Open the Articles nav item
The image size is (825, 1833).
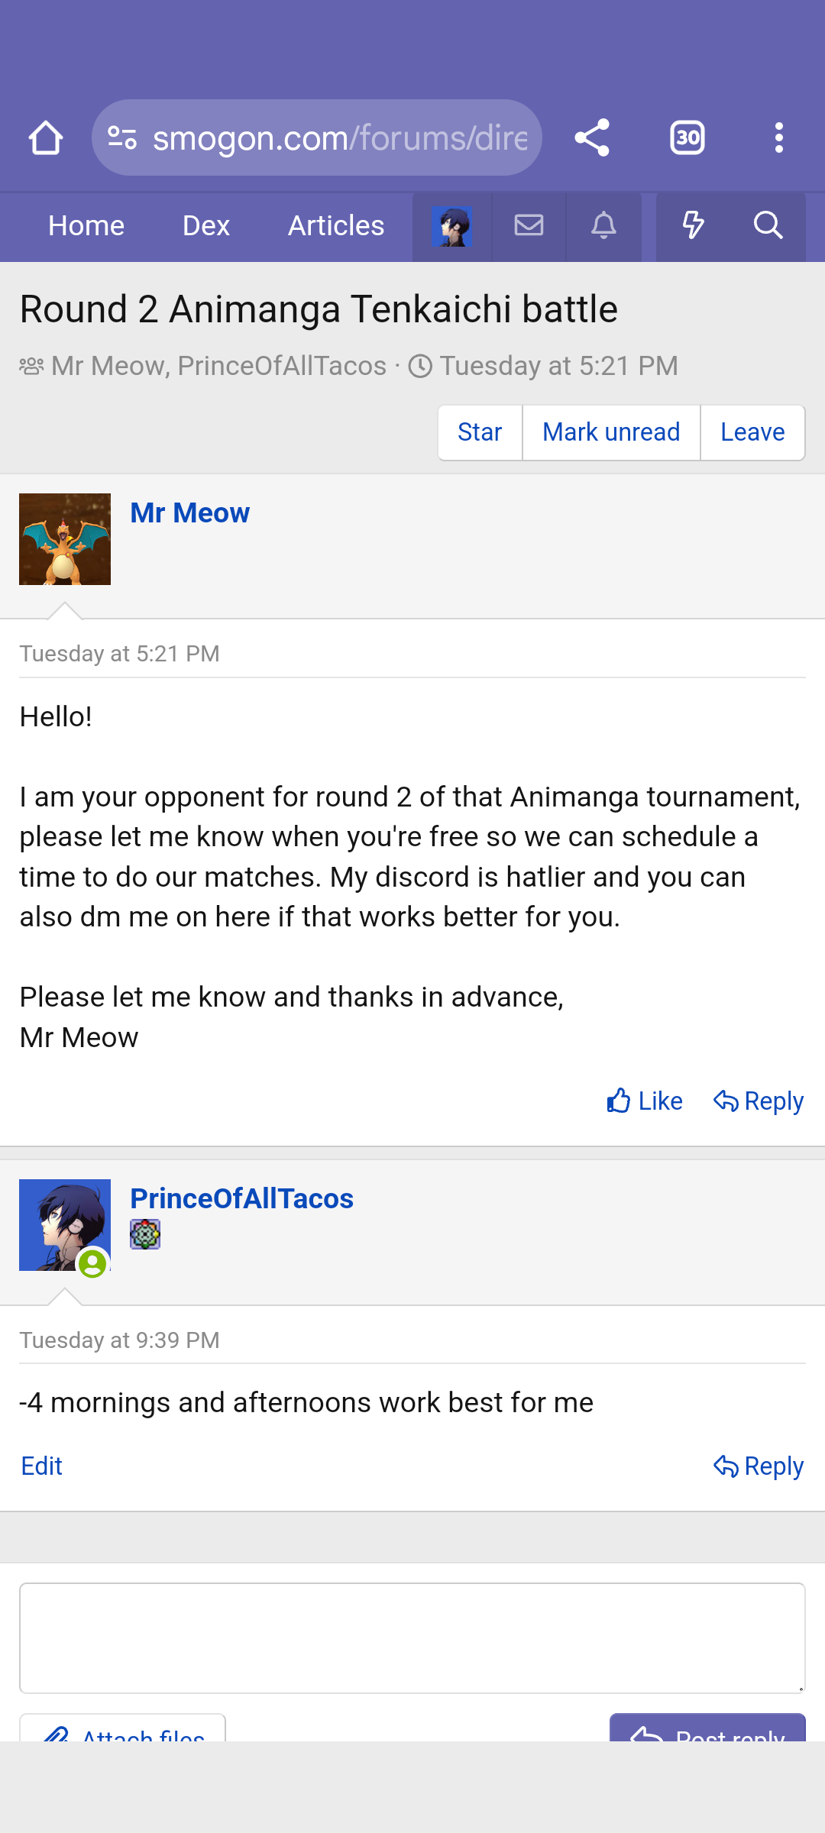click(x=336, y=226)
